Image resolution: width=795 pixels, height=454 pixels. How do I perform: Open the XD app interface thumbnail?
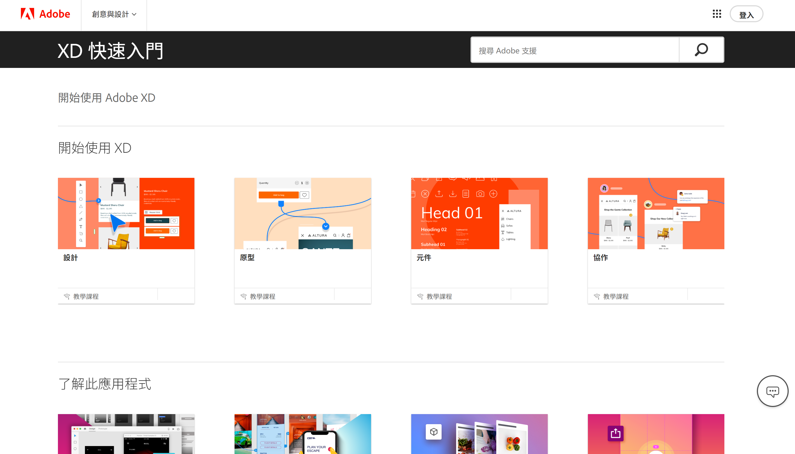click(126, 434)
